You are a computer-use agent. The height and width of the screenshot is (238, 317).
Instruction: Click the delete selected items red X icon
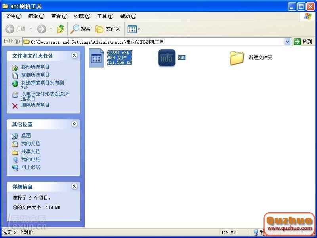15,105
